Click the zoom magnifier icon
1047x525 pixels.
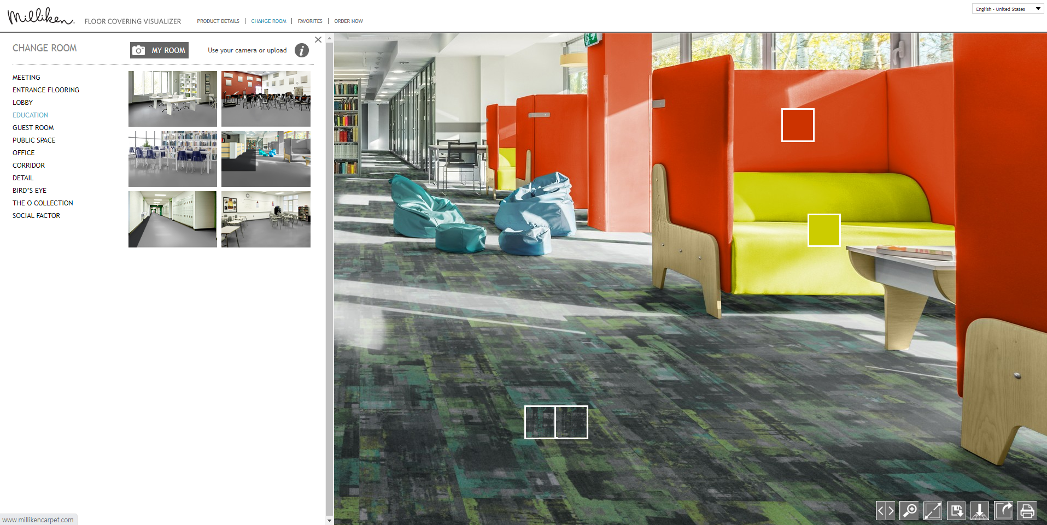(909, 511)
